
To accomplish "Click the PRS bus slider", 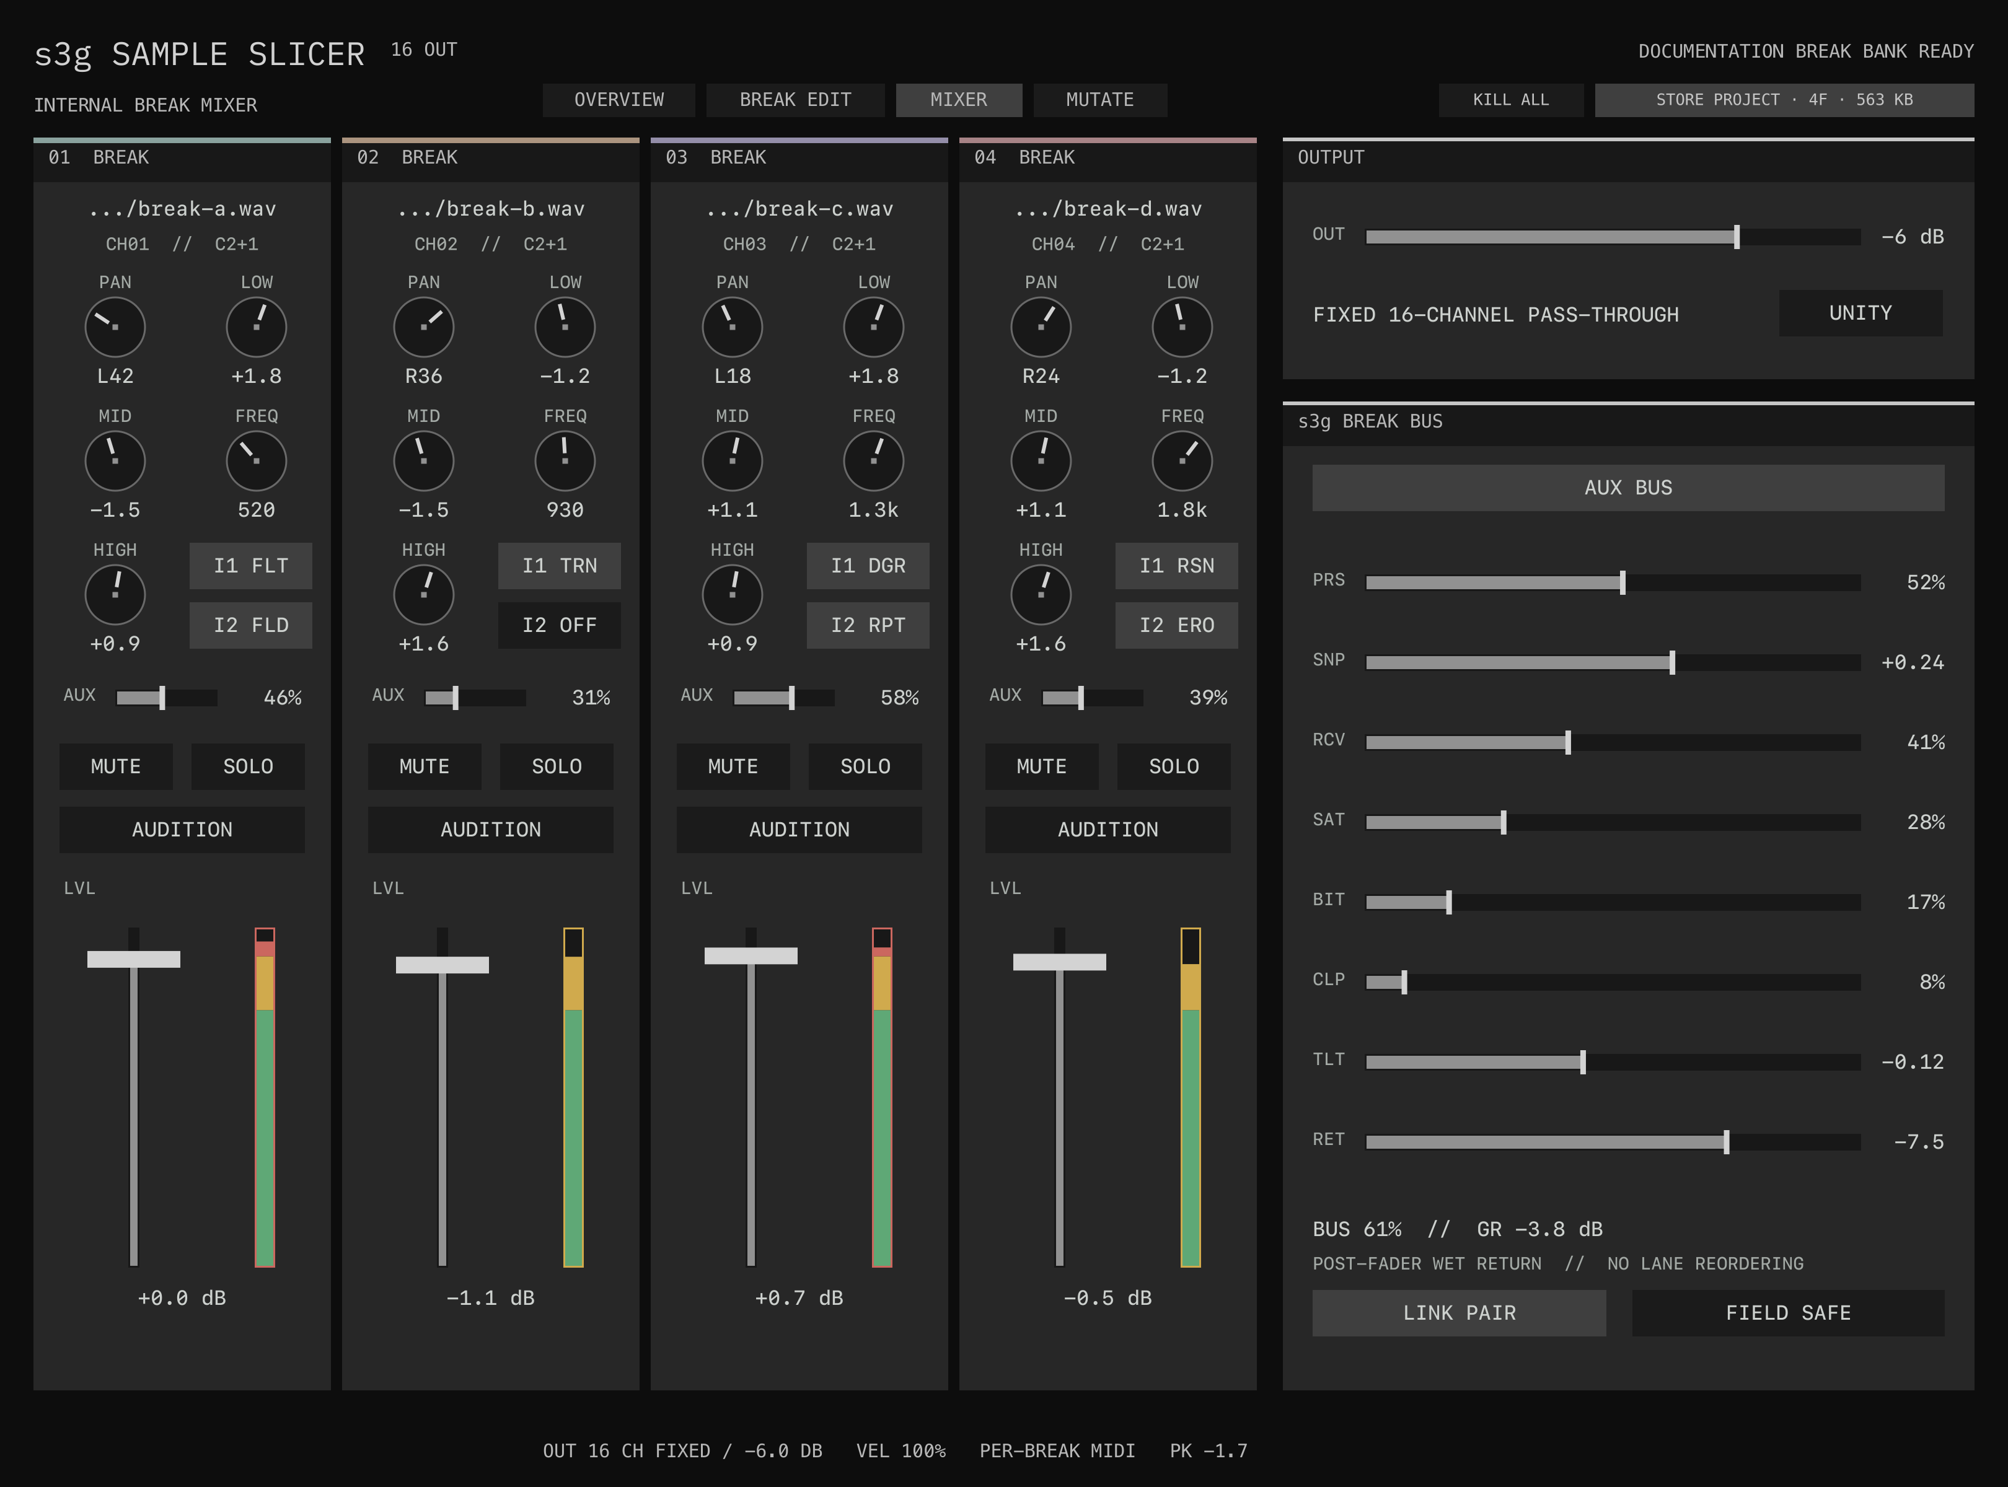I will click(x=1613, y=582).
